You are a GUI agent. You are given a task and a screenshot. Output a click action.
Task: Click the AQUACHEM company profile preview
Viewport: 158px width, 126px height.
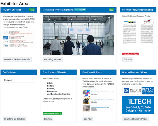click(x=130, y=32)
